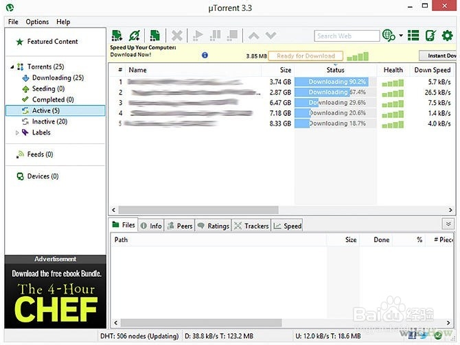Click the Create New Torrent icon

coord(155,36)
